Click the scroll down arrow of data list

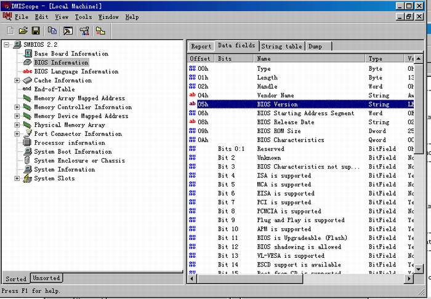click(x=418, y=269)
